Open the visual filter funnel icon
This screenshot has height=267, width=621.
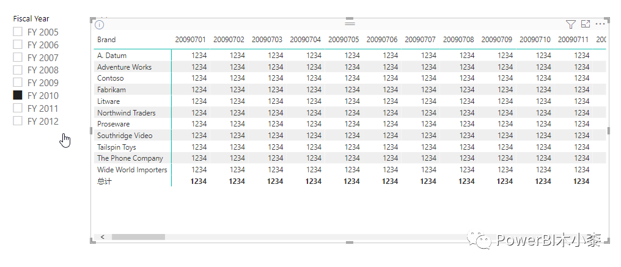tap(570, 24)
